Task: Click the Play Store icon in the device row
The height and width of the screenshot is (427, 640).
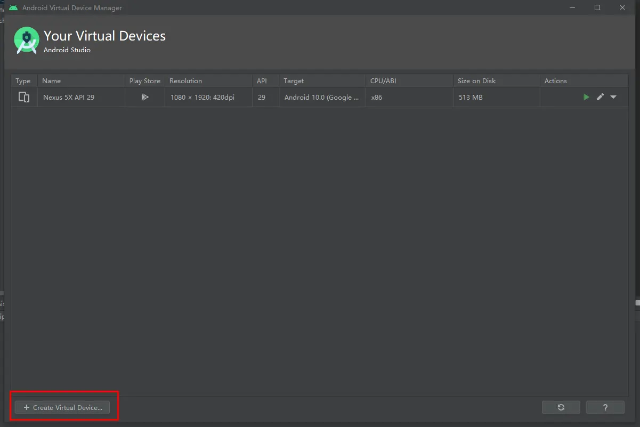Action: tap(144, 97)
